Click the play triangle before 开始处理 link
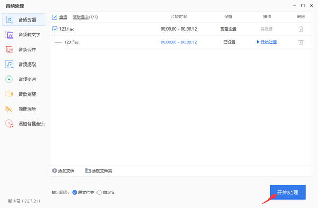The width and height of the screenshot is (318, 208). pyautogui.click(x=258, y=42)
